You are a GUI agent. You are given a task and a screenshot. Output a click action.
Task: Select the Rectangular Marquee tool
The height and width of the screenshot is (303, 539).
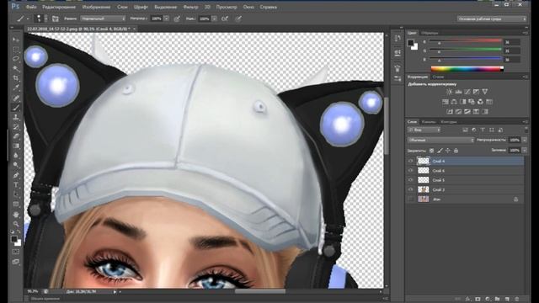[x=16, y=50]
